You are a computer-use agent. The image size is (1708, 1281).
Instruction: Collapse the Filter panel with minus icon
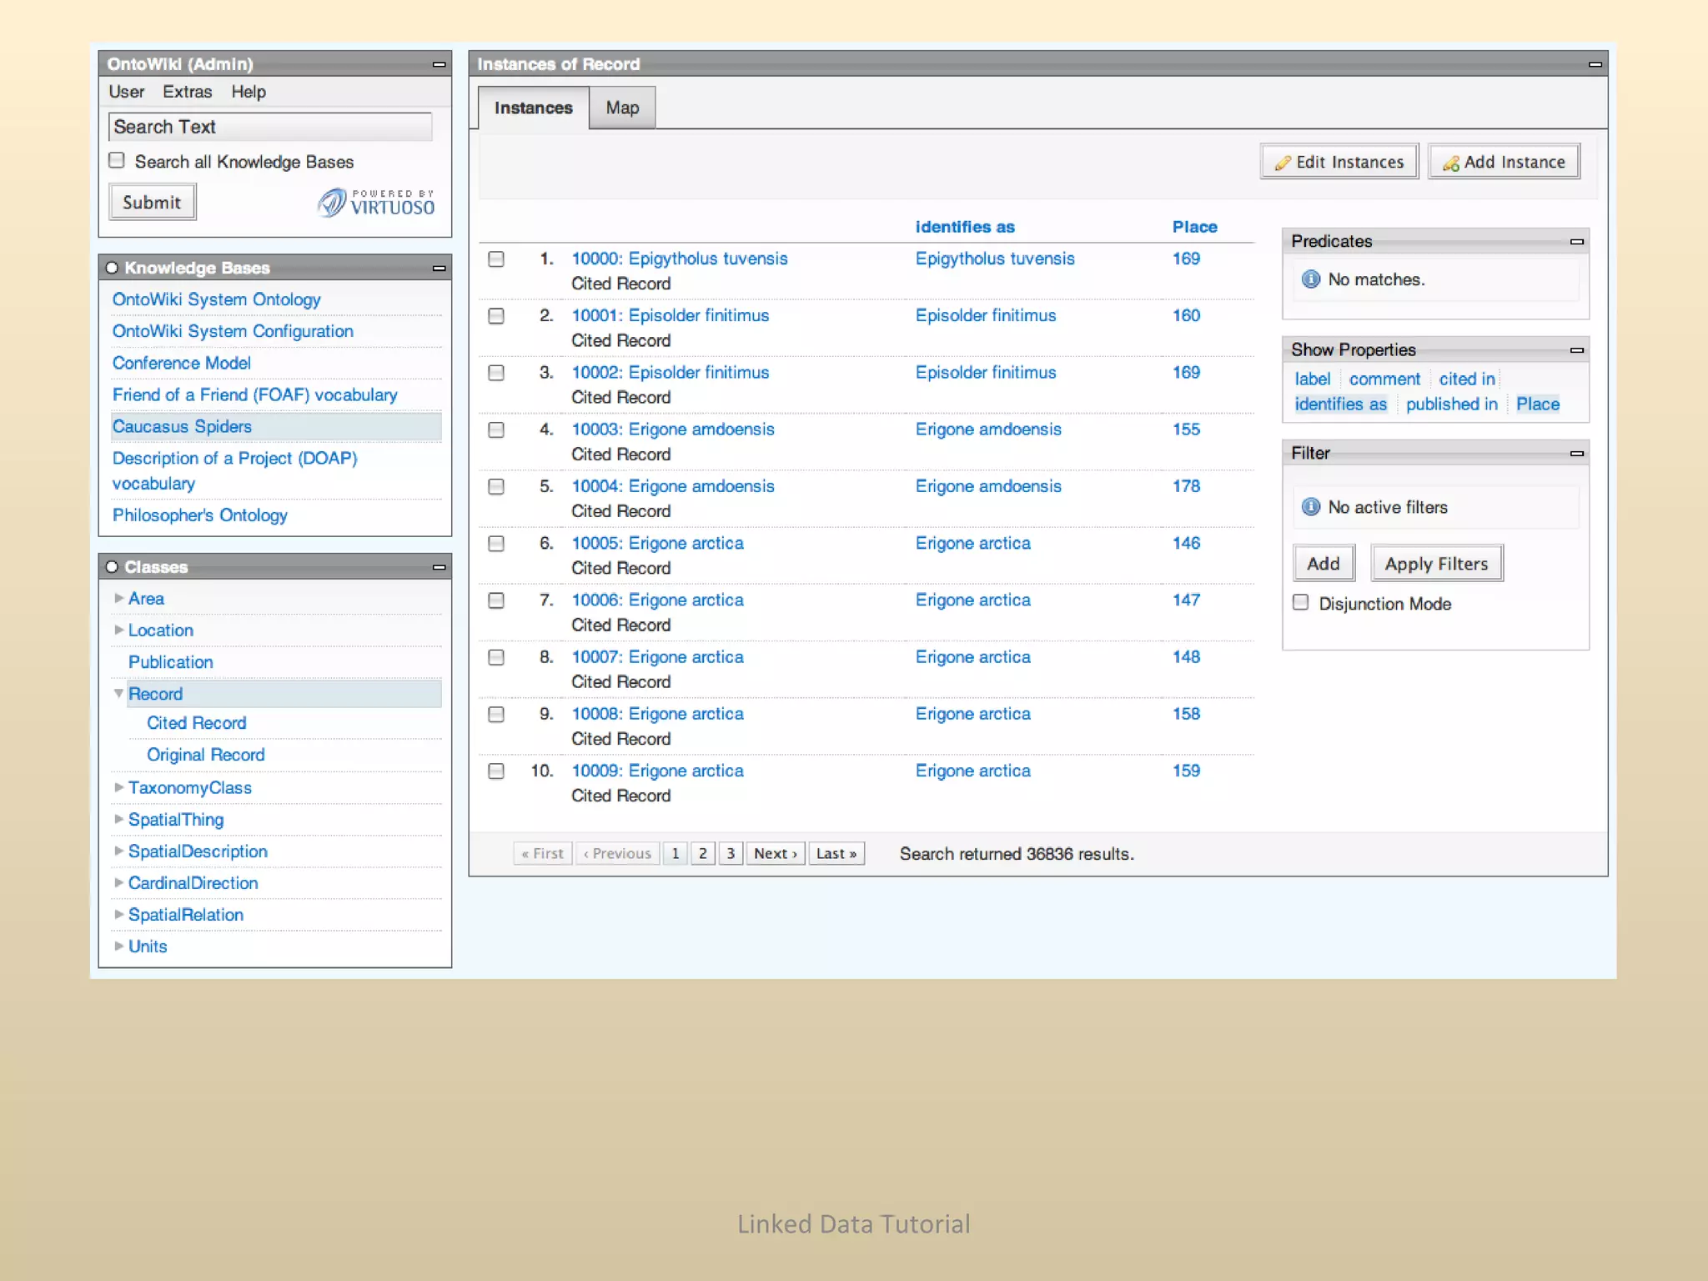1576,454
